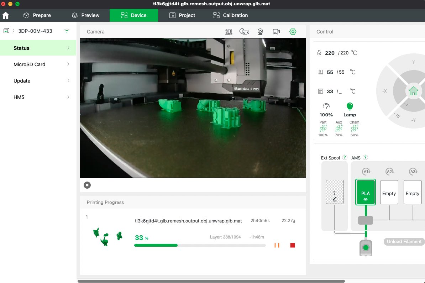Select printer name 3DP-00M-433

(35, 31)
